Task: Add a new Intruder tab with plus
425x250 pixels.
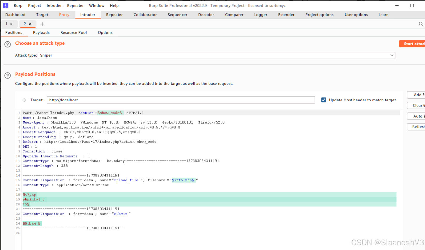Action: click(x=42, y=24)
